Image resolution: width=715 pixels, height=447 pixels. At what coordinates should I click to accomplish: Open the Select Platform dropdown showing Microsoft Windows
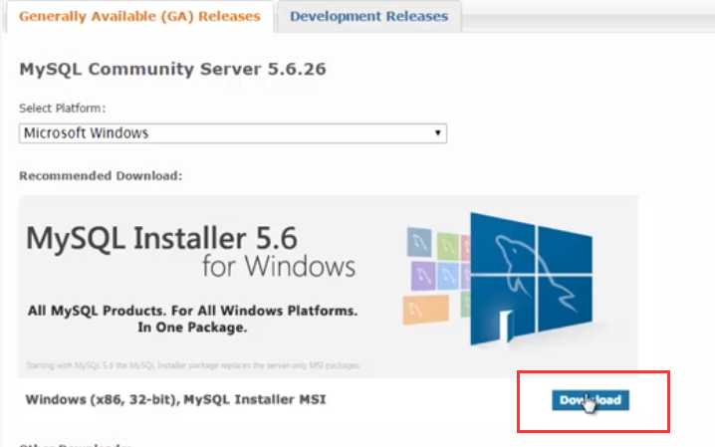(x=233, y=133)
